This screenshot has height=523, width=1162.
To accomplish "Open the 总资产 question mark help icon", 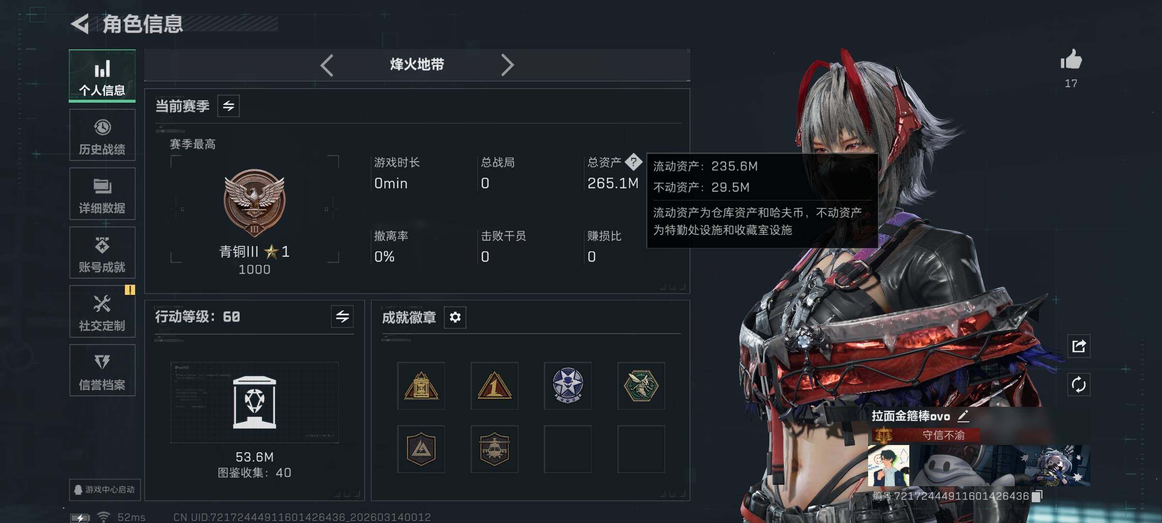I will tap(633, 162).
